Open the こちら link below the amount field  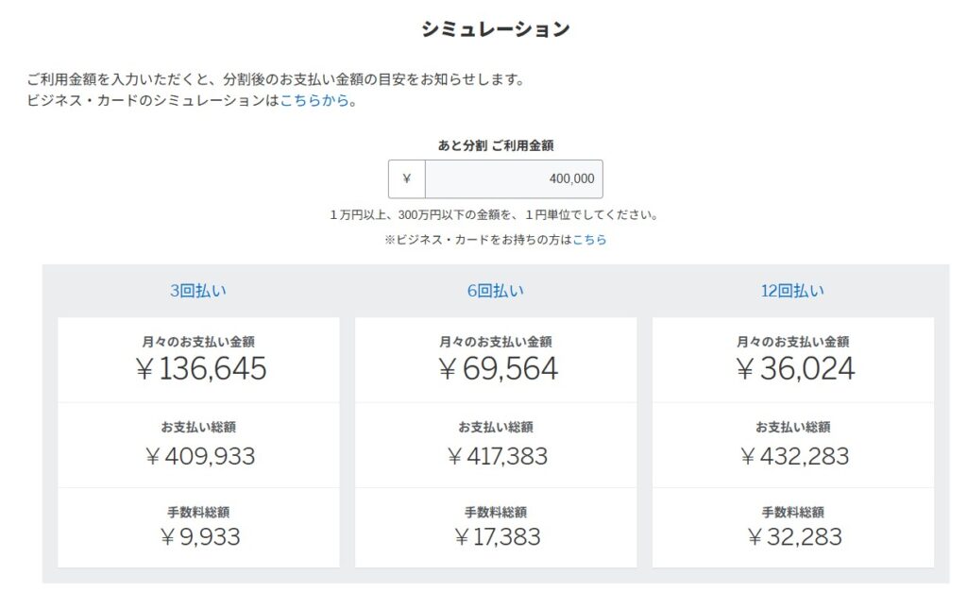click(589, 240)
